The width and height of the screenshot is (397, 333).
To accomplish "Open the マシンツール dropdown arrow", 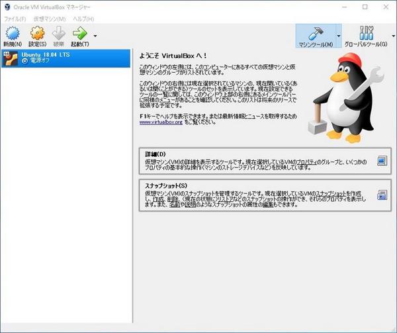I will [339, 36].
